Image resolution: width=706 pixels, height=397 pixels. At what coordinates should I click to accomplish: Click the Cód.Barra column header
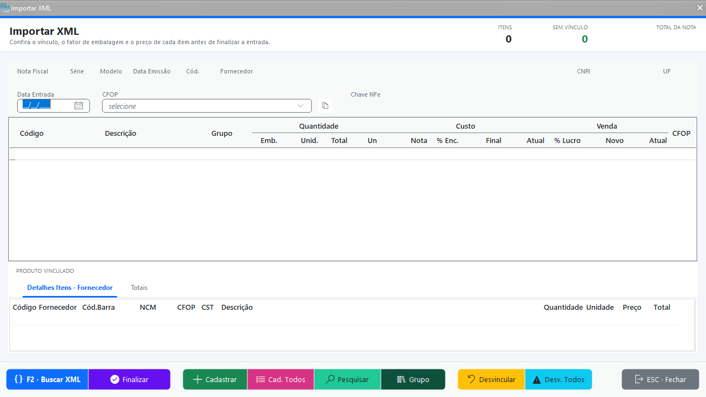pyautogui.click(x=98, y=308)
